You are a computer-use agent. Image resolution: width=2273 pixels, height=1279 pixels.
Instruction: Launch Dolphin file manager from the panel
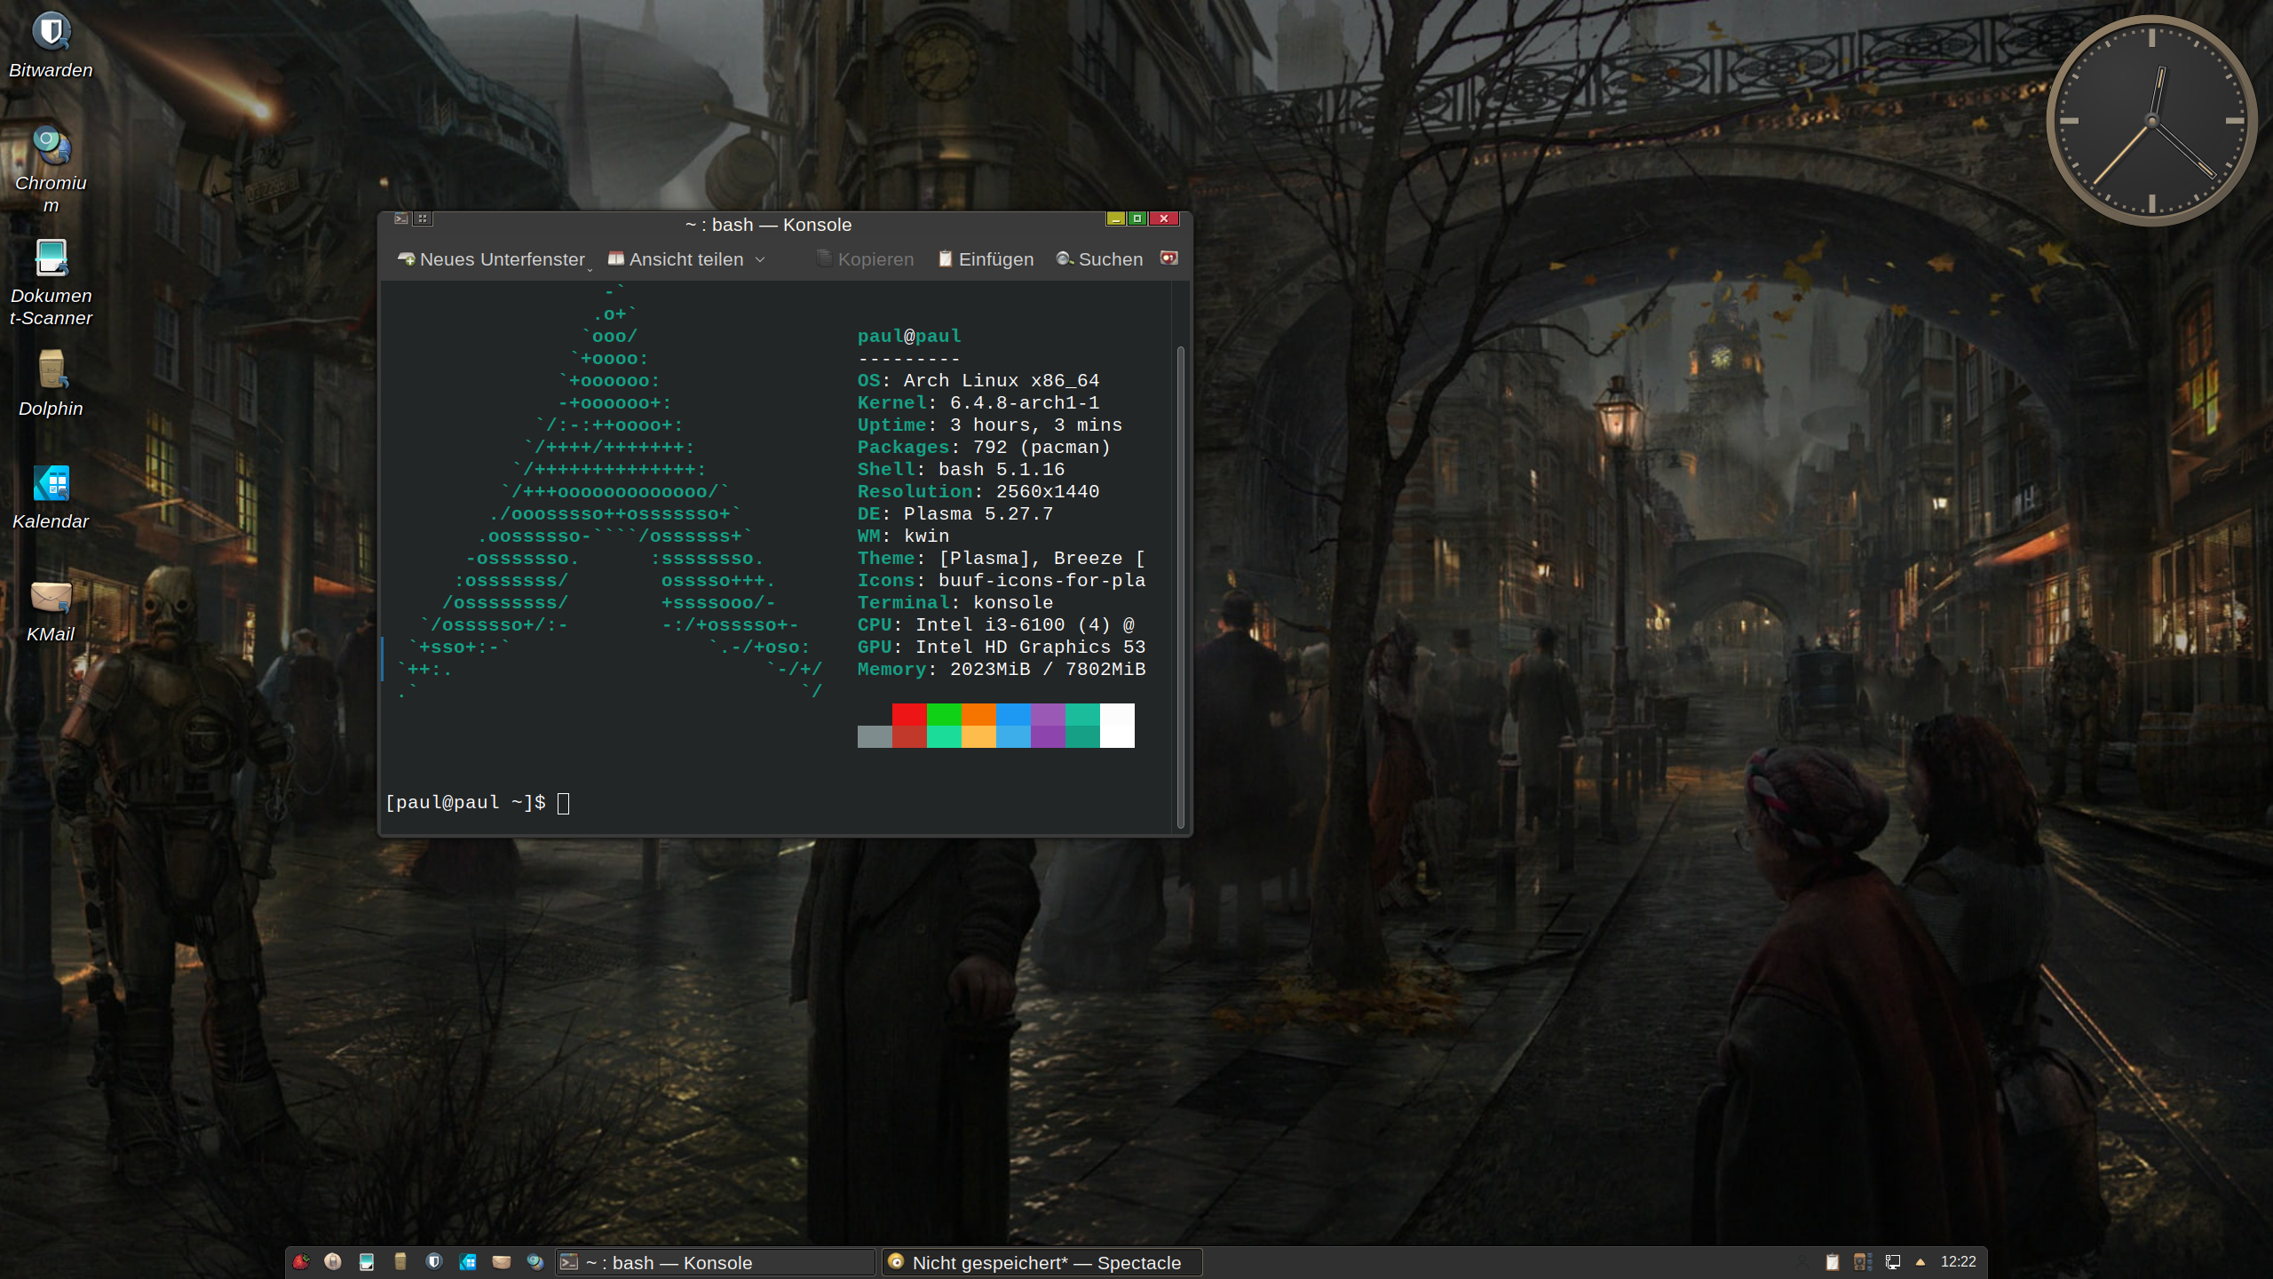click(x=400, y=1262)
